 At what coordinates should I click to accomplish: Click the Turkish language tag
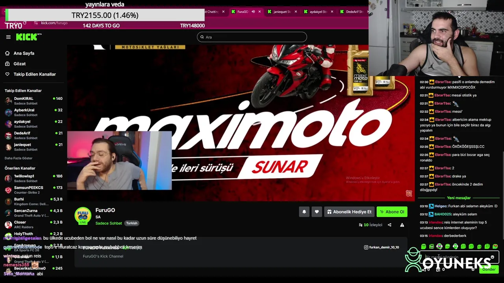tap(132, 223)
